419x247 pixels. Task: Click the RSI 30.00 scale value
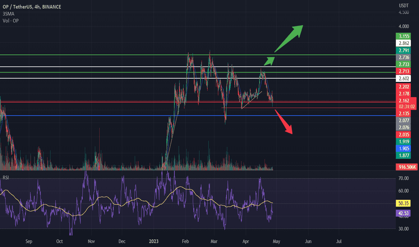[x=404, y=229]
